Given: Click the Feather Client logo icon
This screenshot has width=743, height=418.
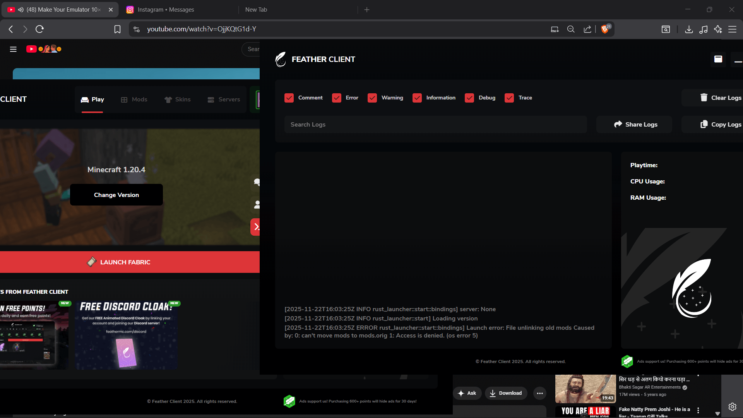Looking at the screenshot, I should click(x=281, y=59).
